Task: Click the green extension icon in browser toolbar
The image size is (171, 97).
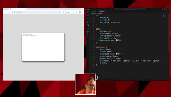Action: point(69,12)
